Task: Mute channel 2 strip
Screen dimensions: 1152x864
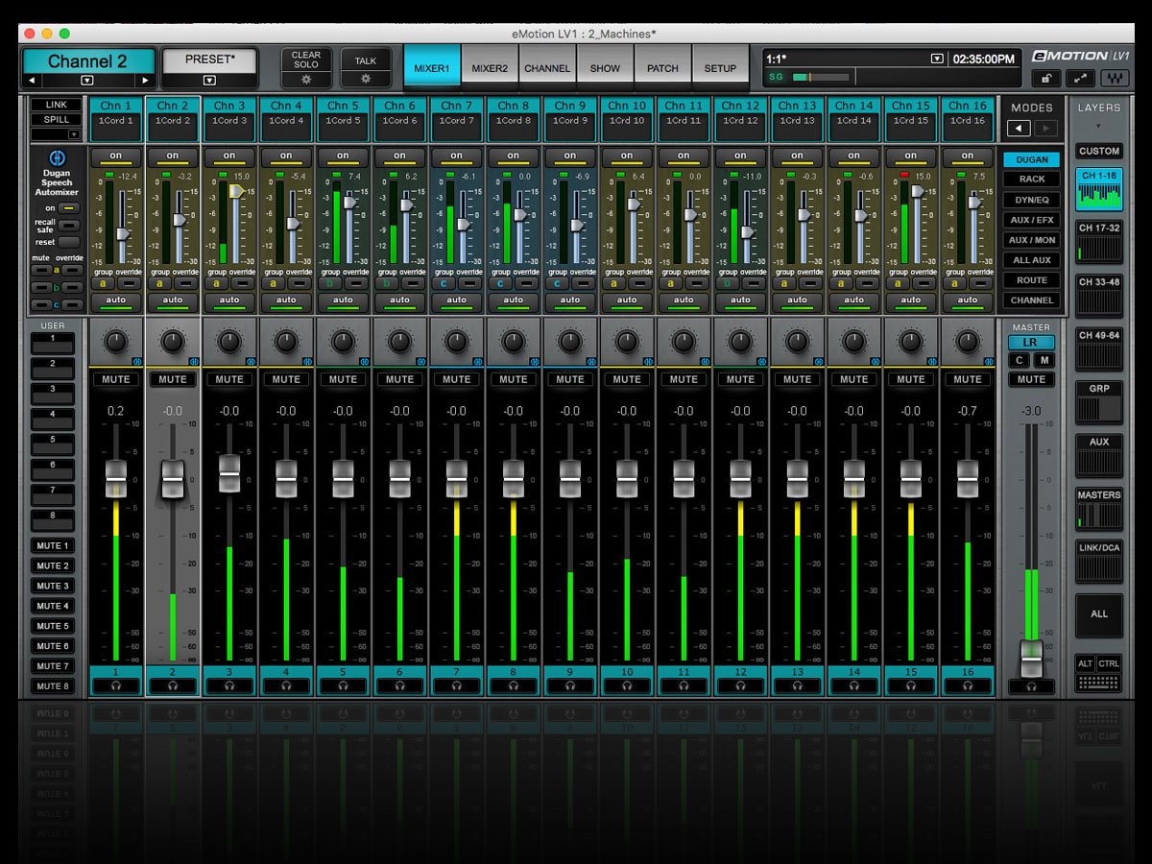Action: coord(173,379)
